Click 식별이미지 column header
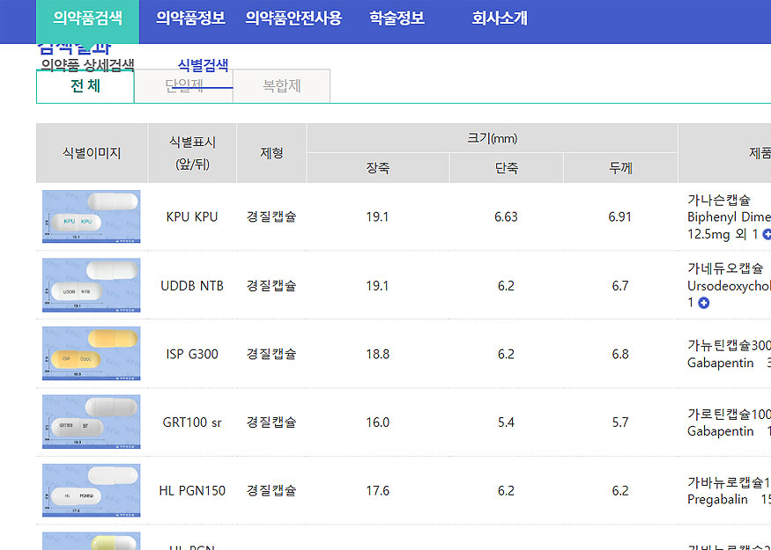 pos(92,153)
